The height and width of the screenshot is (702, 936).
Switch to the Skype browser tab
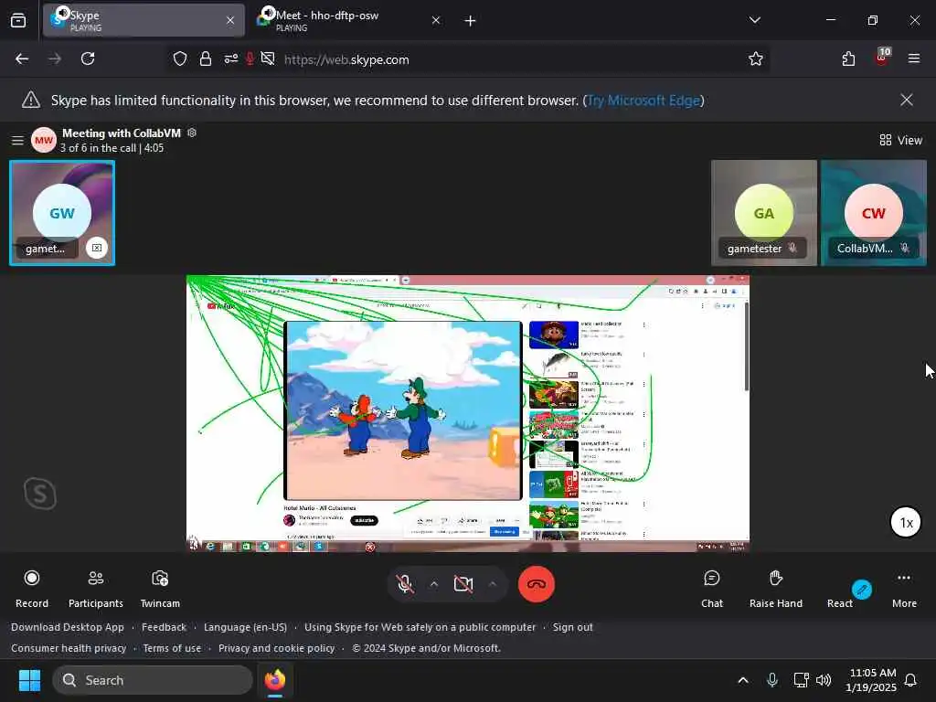click(x=144, y=20)
